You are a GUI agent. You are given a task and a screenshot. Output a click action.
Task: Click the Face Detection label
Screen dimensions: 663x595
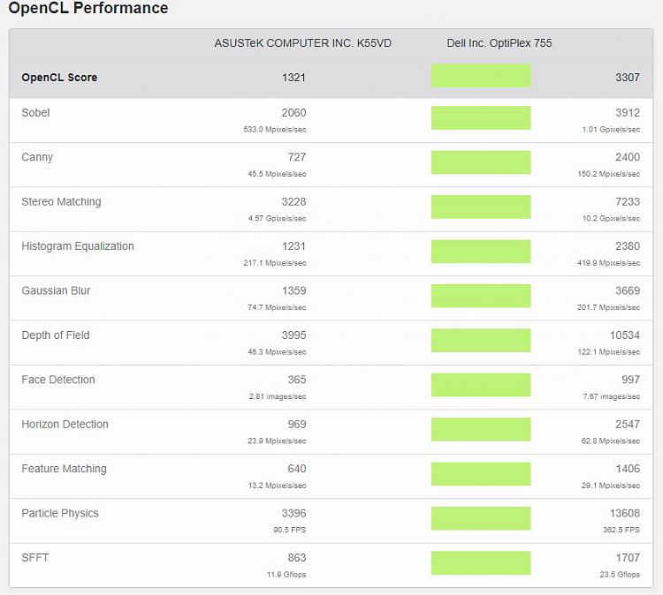58,380
